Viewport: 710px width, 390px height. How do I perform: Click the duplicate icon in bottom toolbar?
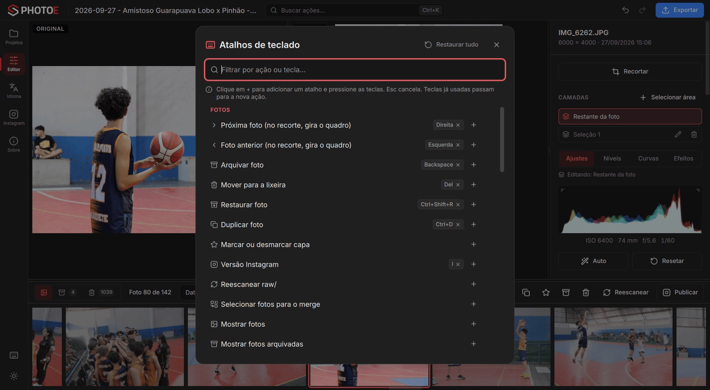pos(526,292)
